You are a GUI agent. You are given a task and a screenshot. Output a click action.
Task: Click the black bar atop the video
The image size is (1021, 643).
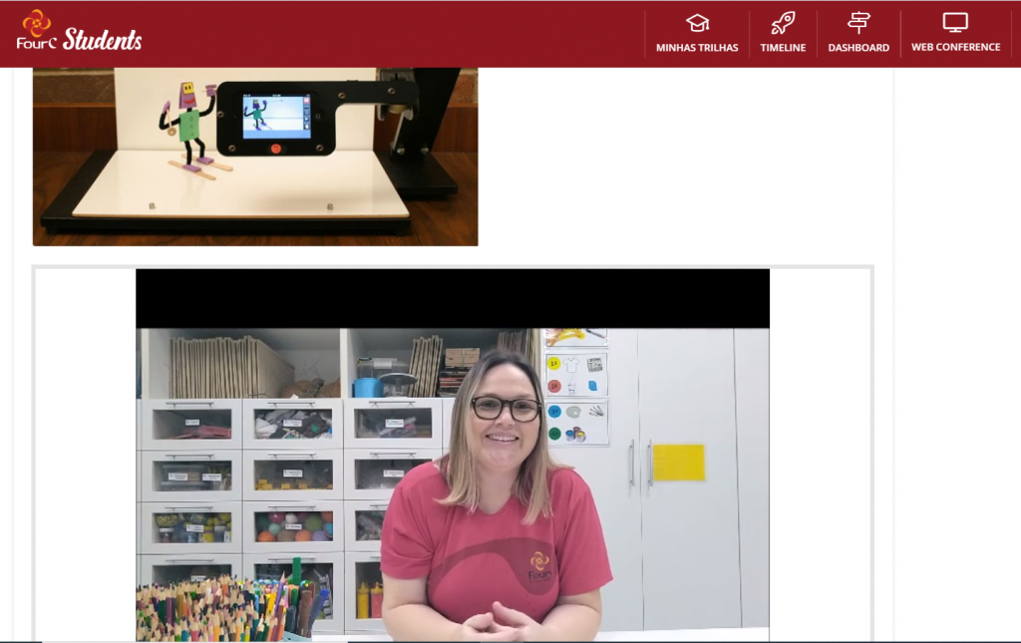[453, 298]
